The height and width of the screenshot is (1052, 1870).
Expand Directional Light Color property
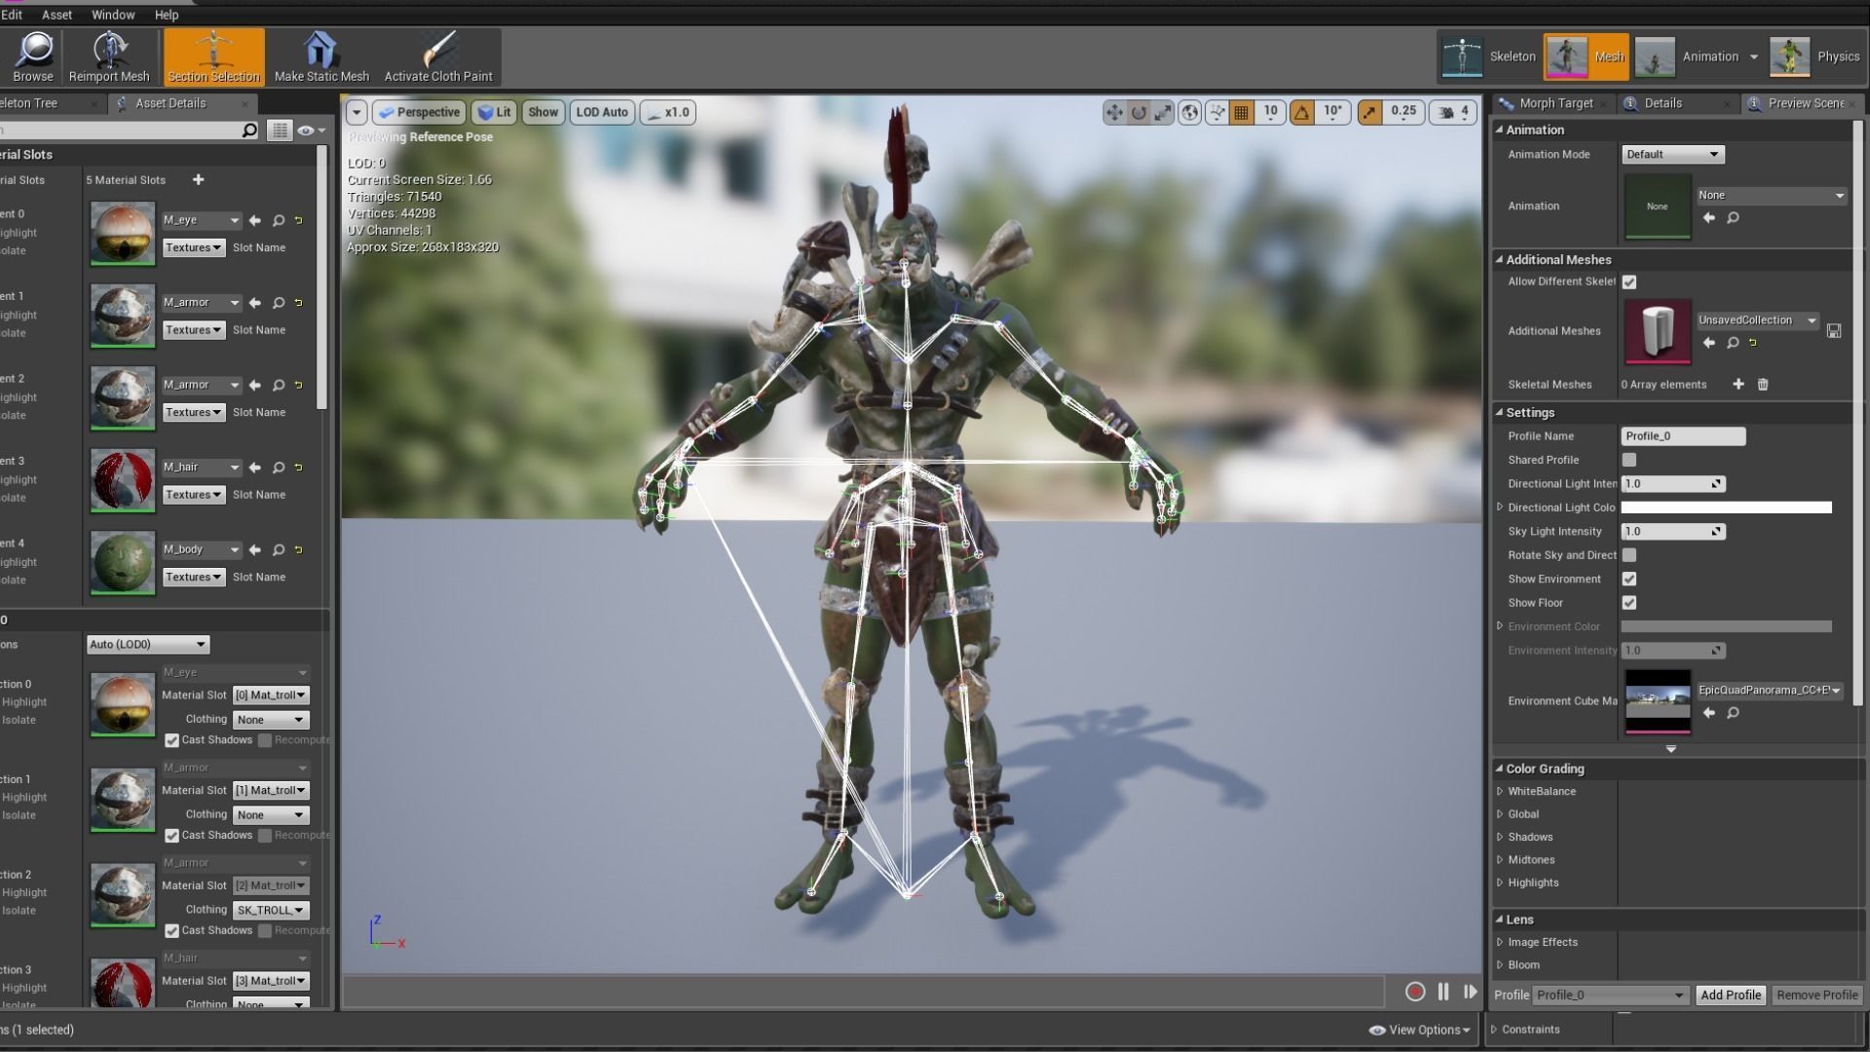[1500, 507]
